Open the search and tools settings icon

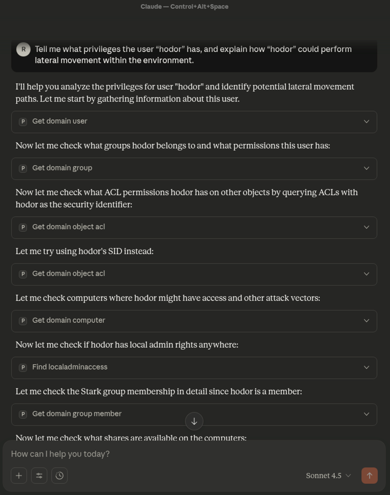(39, 476)
